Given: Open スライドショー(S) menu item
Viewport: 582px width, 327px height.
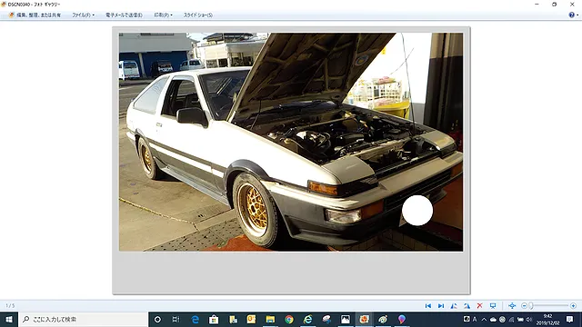Looking at the screenshot, I should [x=198, y=15].
